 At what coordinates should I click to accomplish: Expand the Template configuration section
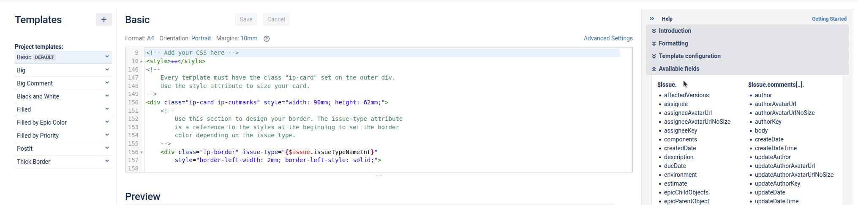689,56
